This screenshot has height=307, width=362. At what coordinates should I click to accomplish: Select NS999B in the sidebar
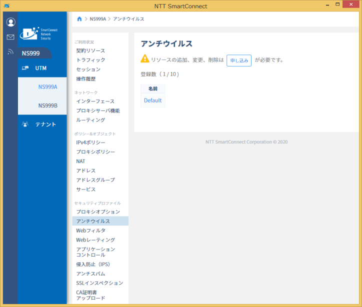[48, 105]
